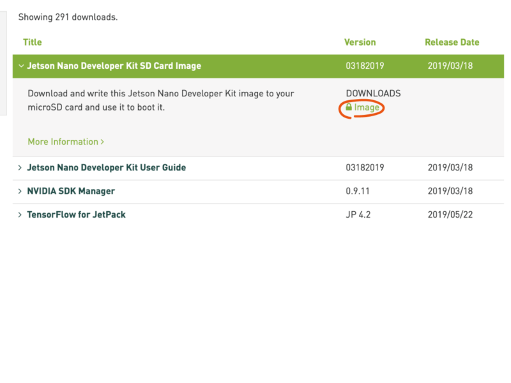Click version 03182019 in the User Guide row
The width and height of the screenshot is (511, 383).
coord(365,168)
